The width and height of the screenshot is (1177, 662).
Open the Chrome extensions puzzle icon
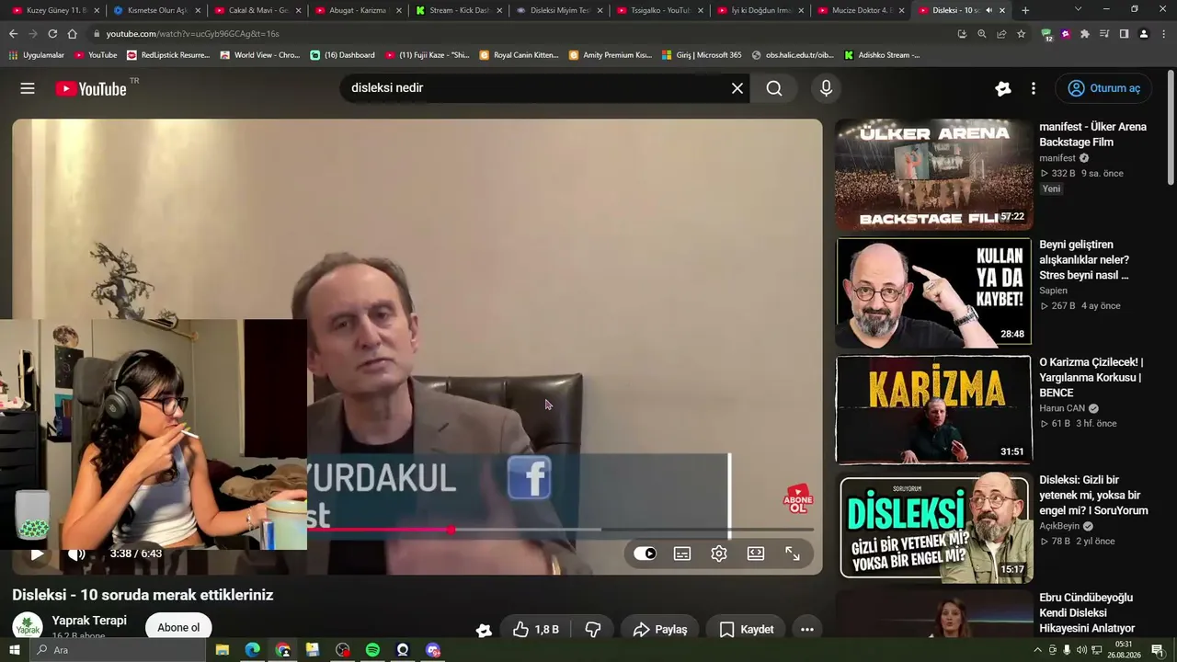point(1085,34)
